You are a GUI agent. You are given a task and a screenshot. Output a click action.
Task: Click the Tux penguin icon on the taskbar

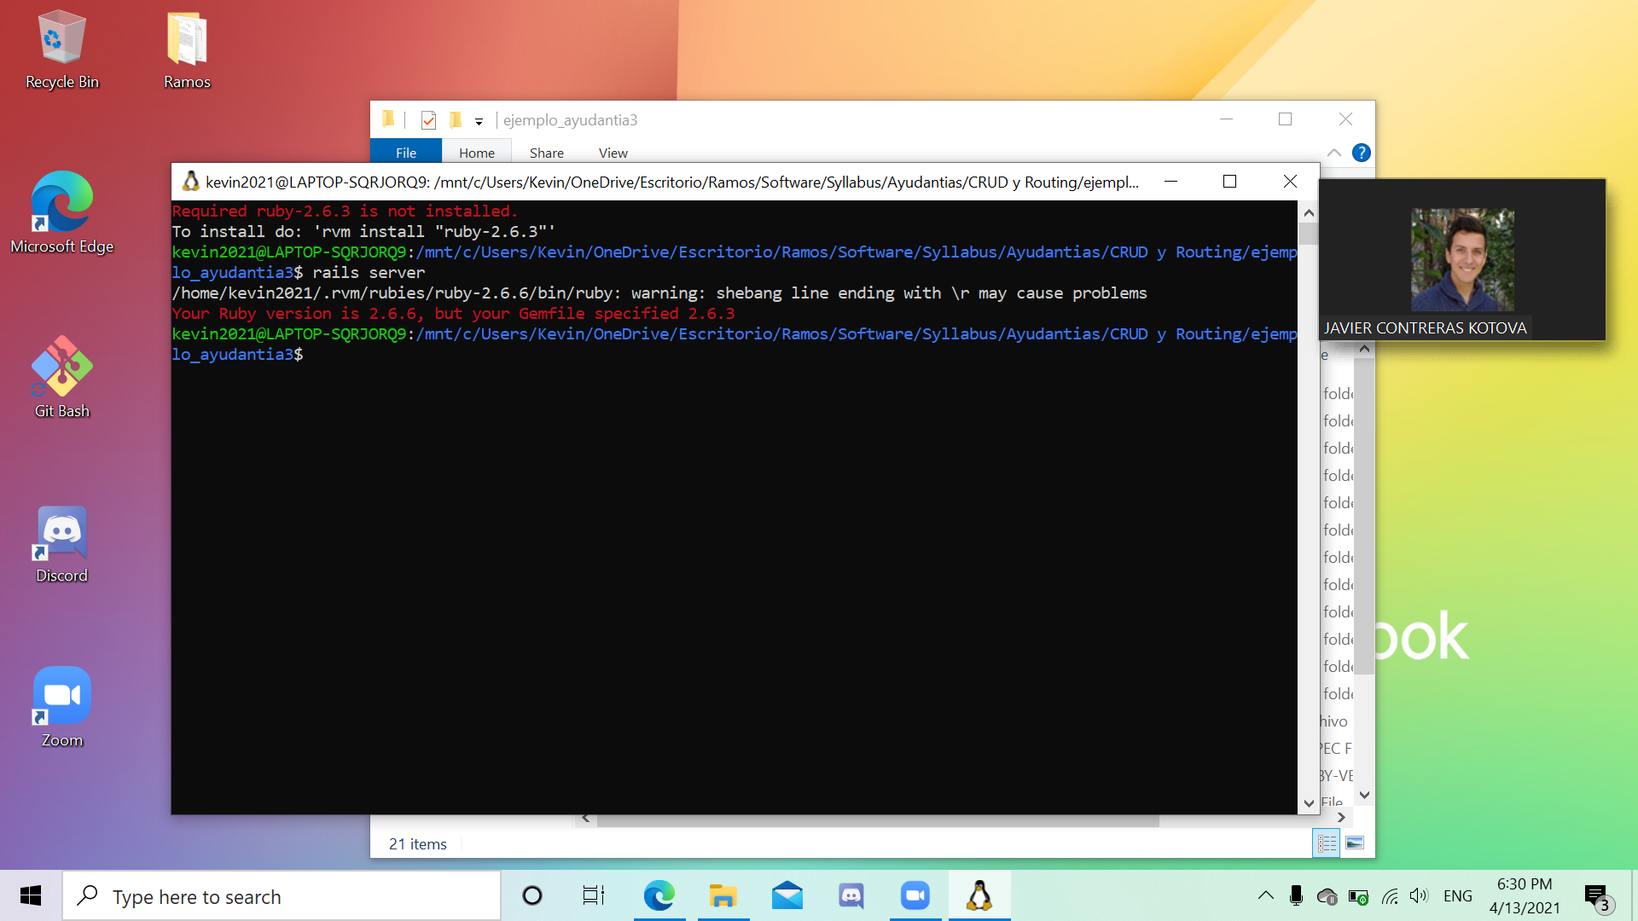tap(979, 895)
